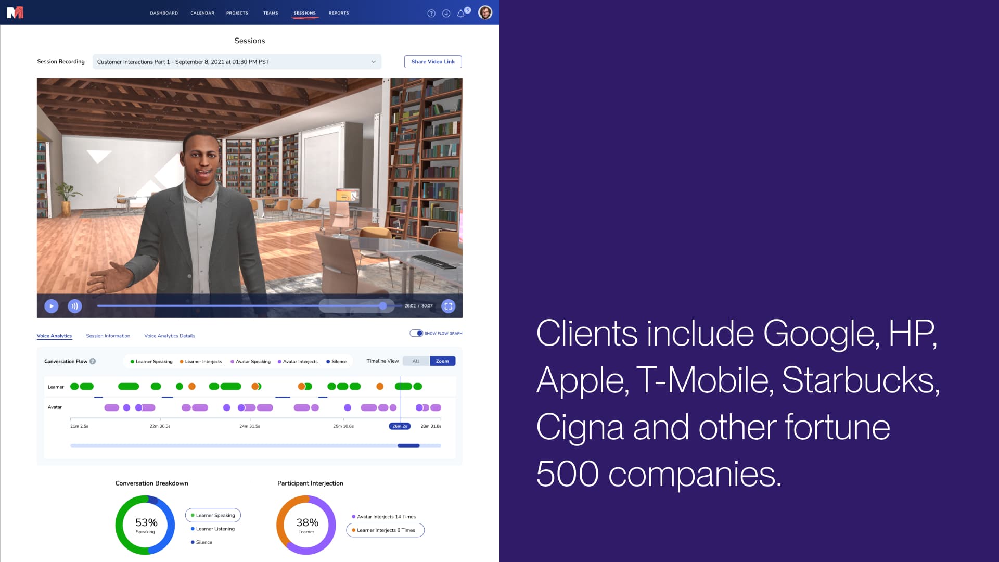Open the notifications bell icon
Viewport: 999px width, 562px height.
[460, 14]
